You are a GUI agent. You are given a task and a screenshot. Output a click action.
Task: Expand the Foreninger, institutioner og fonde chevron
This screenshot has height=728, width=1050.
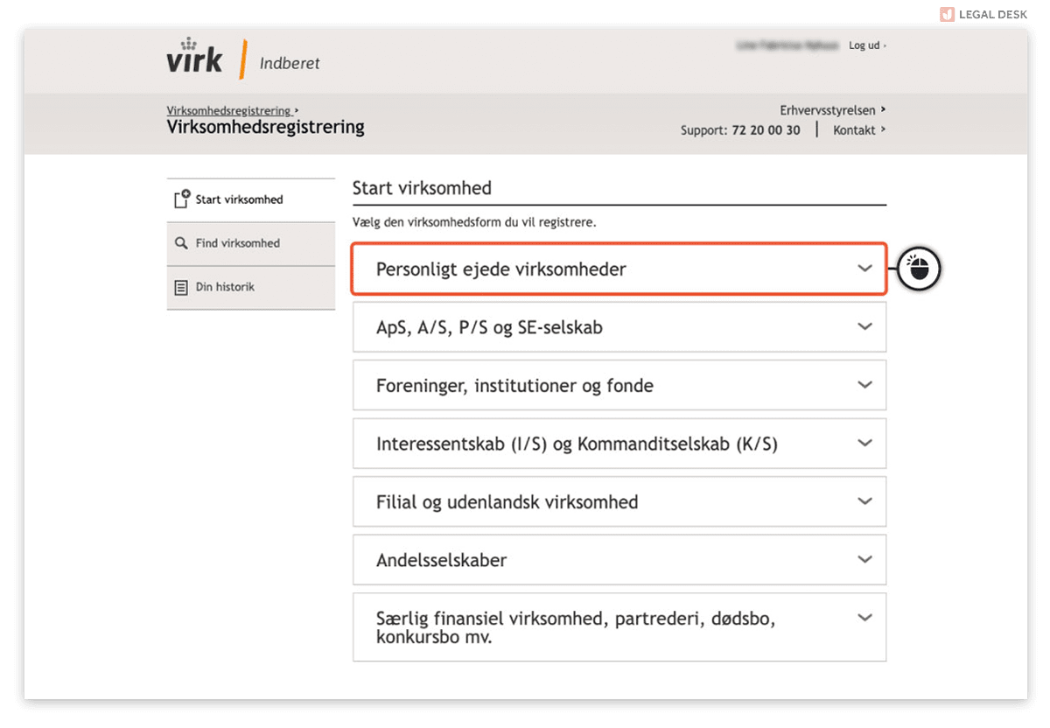pos(865,385)
